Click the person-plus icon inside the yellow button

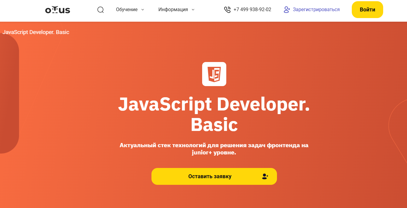(265, 176)
